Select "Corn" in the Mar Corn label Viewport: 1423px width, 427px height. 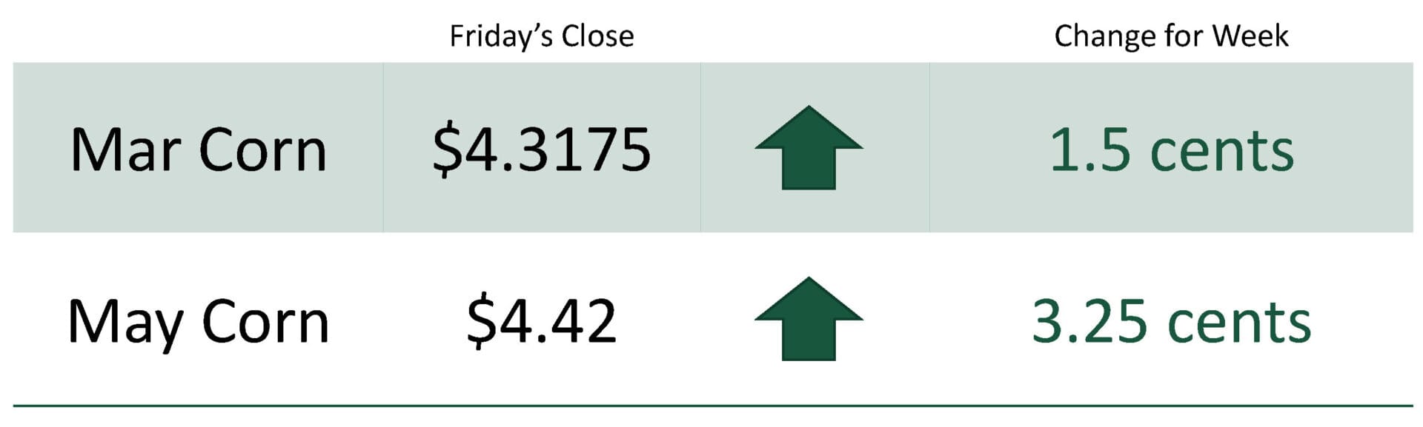tap(263, 150)
